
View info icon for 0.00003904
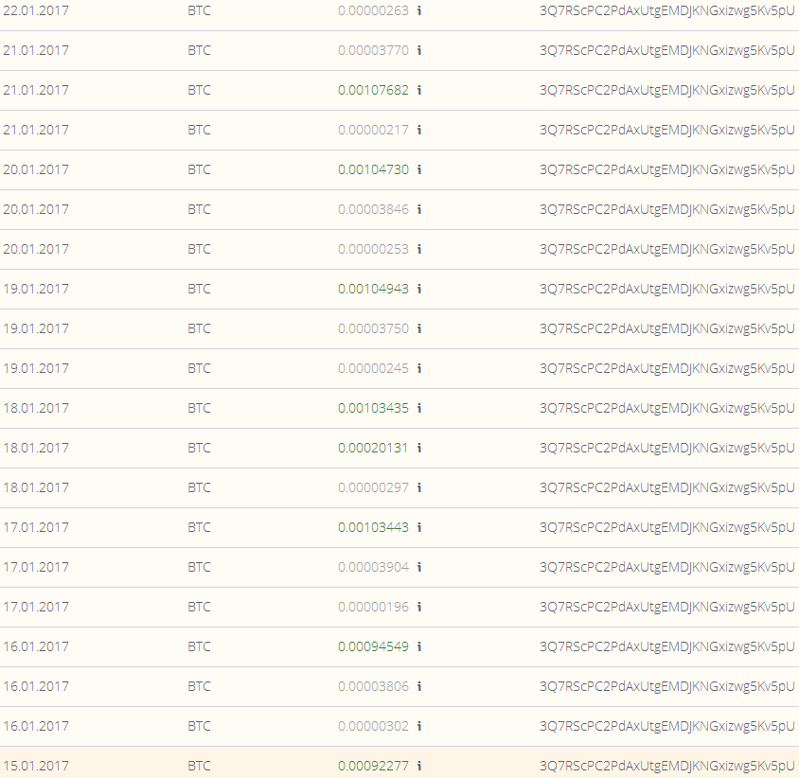coord(419,567)
